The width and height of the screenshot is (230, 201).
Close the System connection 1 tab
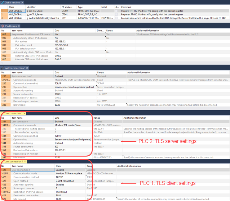[x=27, y=68]
